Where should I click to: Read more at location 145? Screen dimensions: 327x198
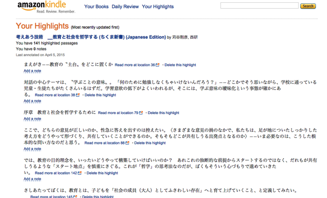tap(51, 196)
